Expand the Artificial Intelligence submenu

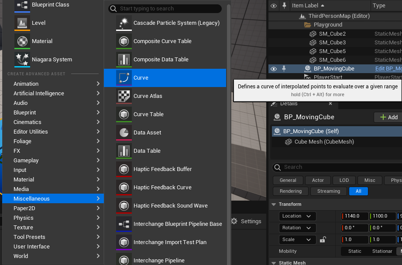pos(53,94)
